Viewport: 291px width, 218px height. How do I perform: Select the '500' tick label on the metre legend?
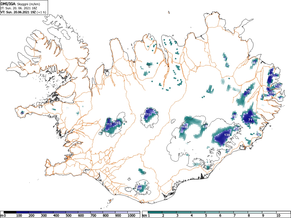pyautogui.click(x=68, y=216)
